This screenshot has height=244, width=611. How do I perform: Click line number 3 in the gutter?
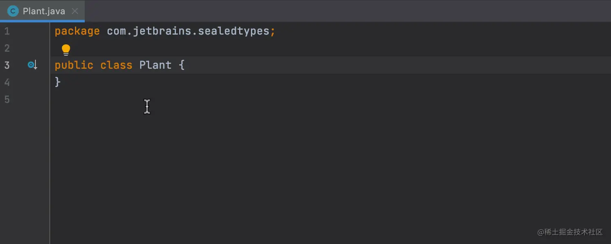7,65
